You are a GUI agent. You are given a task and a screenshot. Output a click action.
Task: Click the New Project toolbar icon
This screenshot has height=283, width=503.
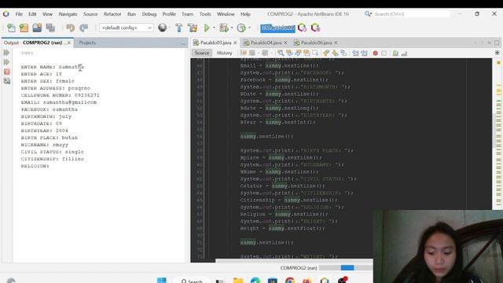pyautogui.click(x=24, y=28)
